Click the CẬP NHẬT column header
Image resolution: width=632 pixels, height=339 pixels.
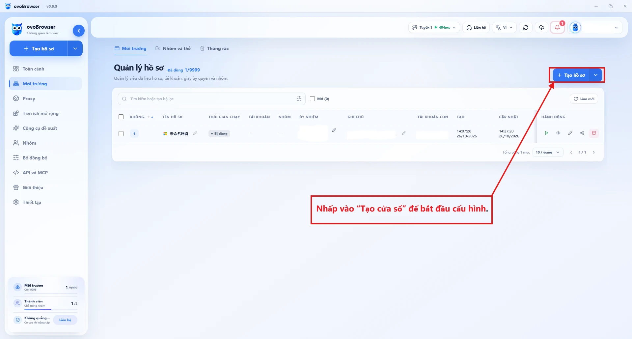(x=508, y=117)
